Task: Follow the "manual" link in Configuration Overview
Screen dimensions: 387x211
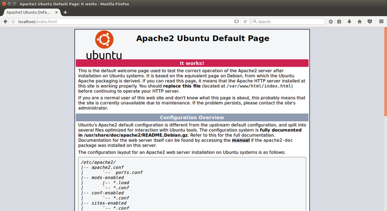Action: (241, 141)
